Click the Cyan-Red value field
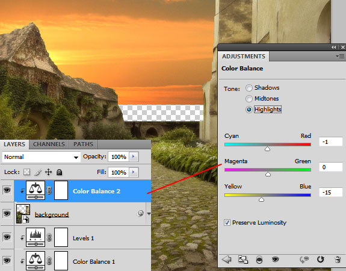This screenshot has width=346, height=271. point(330,142)
